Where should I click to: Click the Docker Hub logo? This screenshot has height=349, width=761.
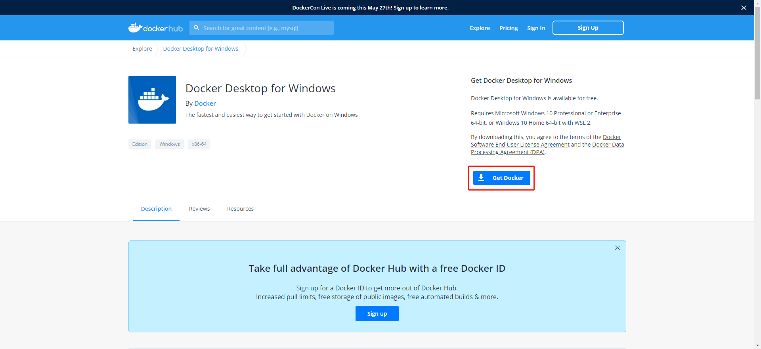coord(155,28)
